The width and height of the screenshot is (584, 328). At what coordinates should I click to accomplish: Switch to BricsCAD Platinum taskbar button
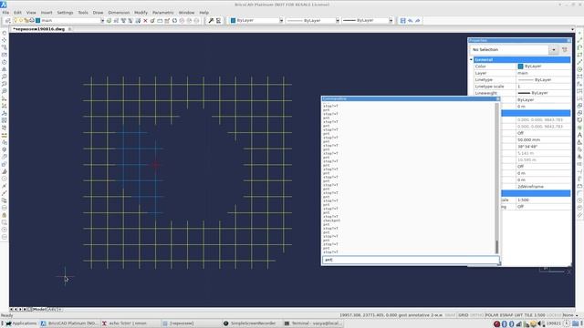pos(69,323)
